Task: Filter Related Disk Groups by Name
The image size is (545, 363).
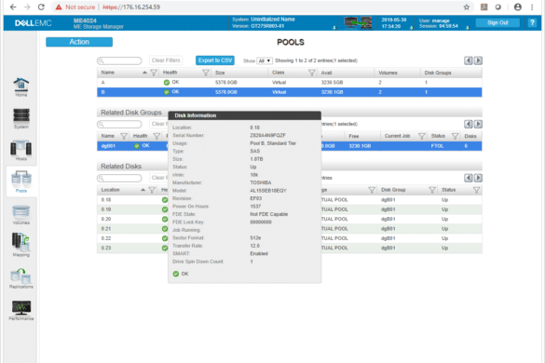Action: pyautogui.click(x=124, y=136)
